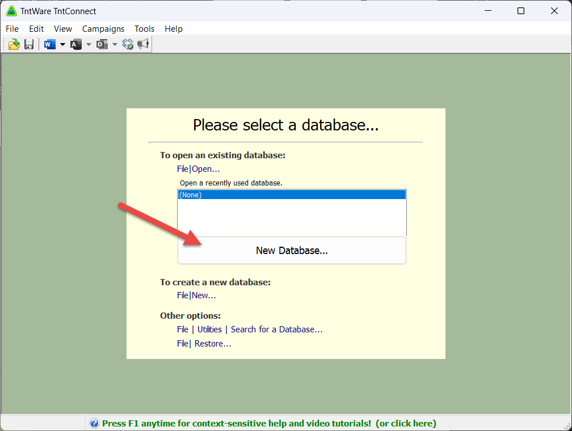Open the Tools menu
Screen dimensions: 572x431
(145, 29)
